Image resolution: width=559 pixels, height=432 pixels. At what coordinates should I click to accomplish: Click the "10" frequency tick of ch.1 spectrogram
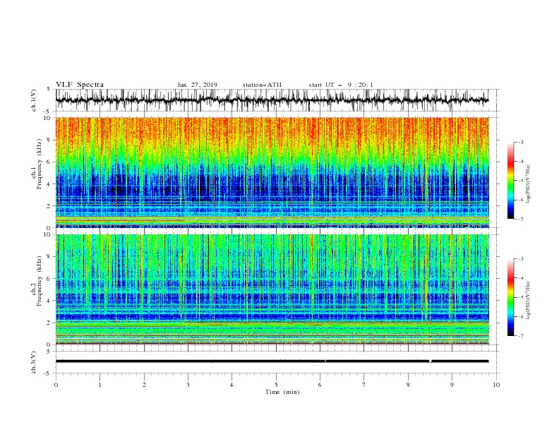pyautogui.click(x=48, y=118)
